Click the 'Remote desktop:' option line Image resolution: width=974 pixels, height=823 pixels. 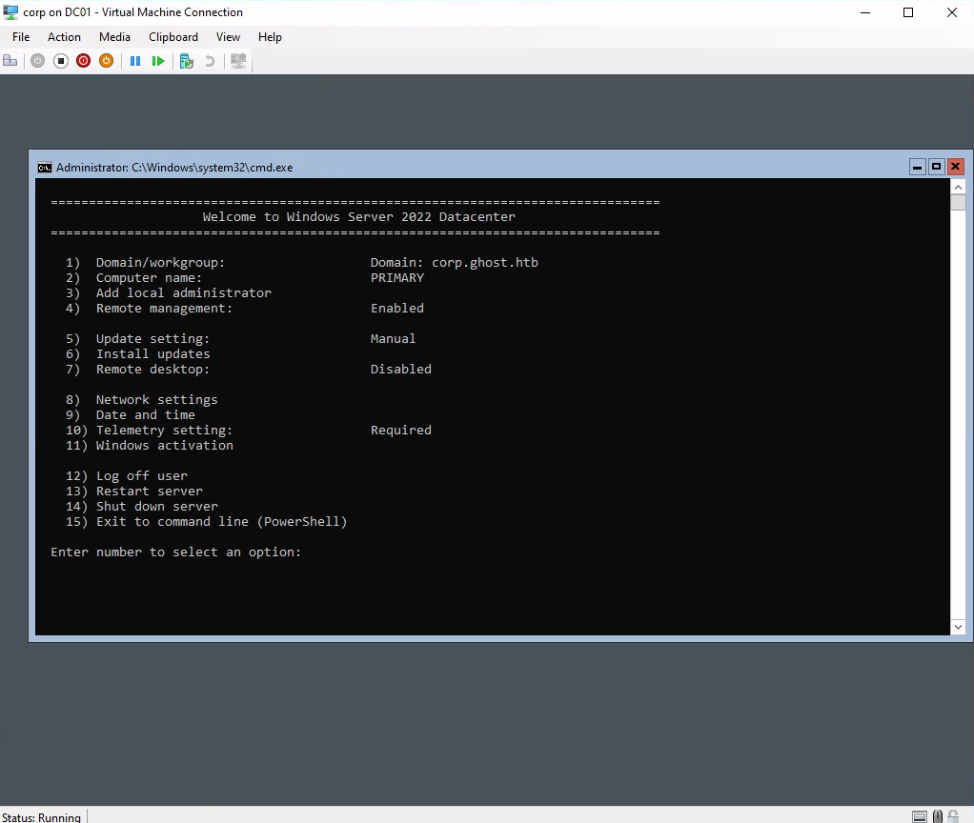(152, 370)
